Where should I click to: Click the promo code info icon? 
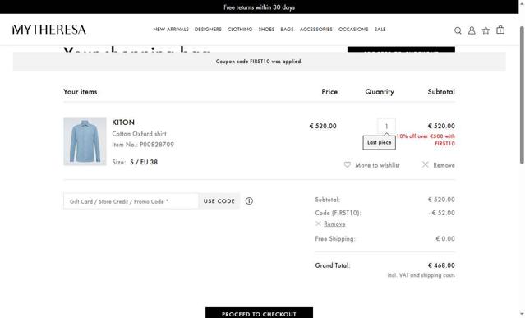[249, 200]
